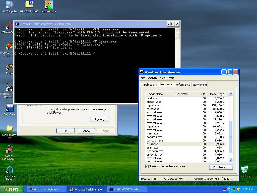This screenshot has width=257, height=193.
Task: Switch to the Applications tab
Action: pyautogui.click(x=150, y=85)
